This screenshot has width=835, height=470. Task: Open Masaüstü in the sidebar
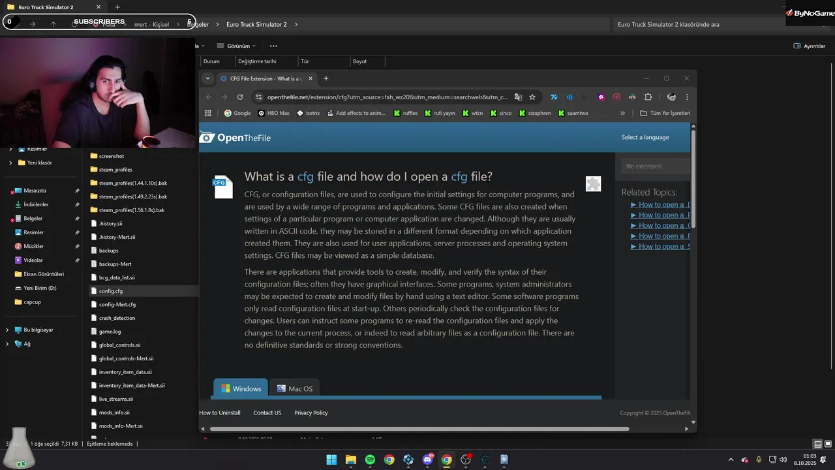pos(35,191)
